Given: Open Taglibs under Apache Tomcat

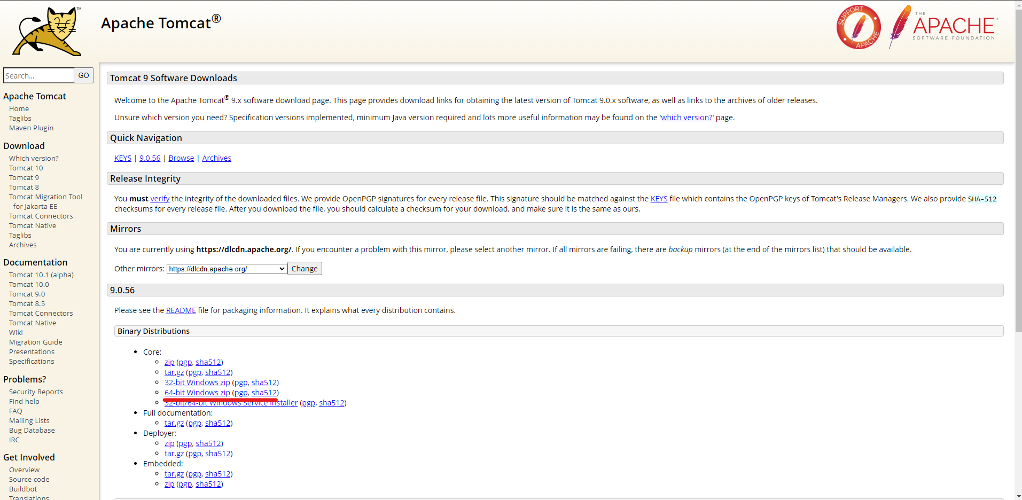Looking at the screenshot, I should (x=20, y=118).
